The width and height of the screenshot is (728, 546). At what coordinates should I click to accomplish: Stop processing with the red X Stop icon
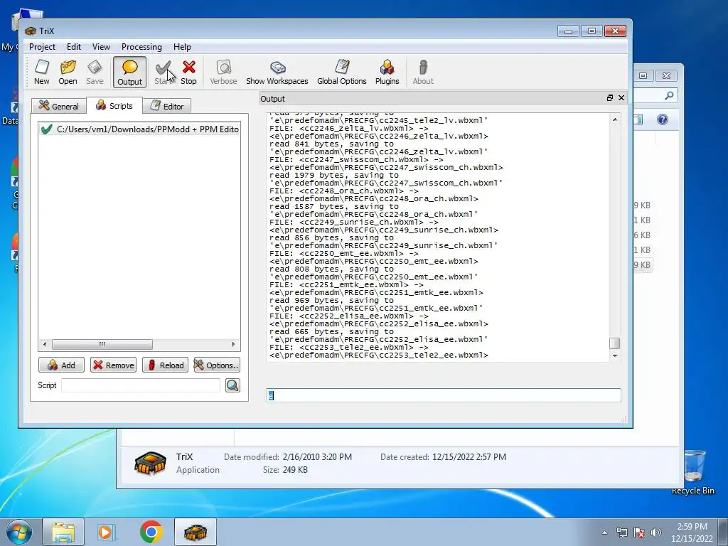(188, 72)
